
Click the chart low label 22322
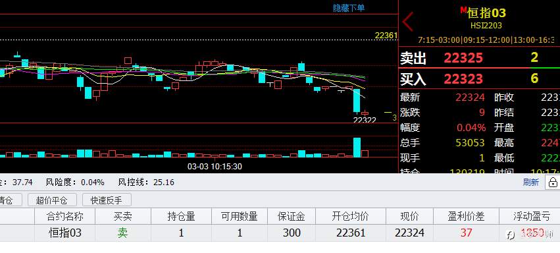365,120
